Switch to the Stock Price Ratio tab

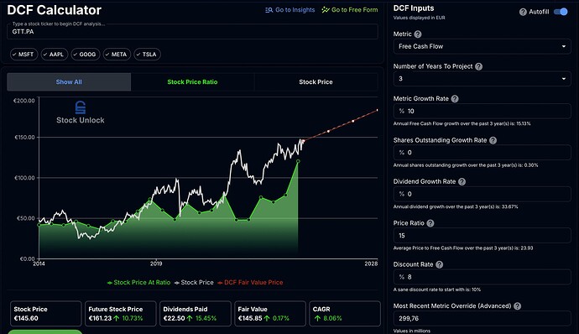click(x=192, y=82)
